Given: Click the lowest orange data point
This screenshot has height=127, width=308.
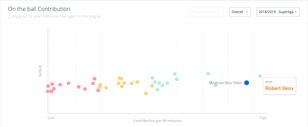Looking at the screenshot, I should click(x=146, y=94).
